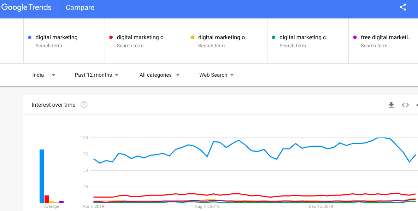Open the help tooltip beside Interest over time
The image size is (418, 211).
(84, 105)
